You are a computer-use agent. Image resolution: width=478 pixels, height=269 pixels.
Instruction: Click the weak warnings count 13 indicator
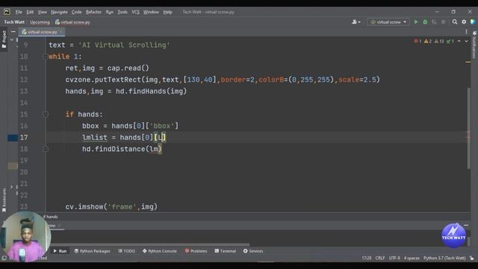click(439, 41)
